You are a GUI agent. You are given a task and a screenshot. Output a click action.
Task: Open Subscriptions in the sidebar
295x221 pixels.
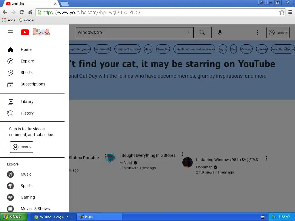tap(32, 84)
